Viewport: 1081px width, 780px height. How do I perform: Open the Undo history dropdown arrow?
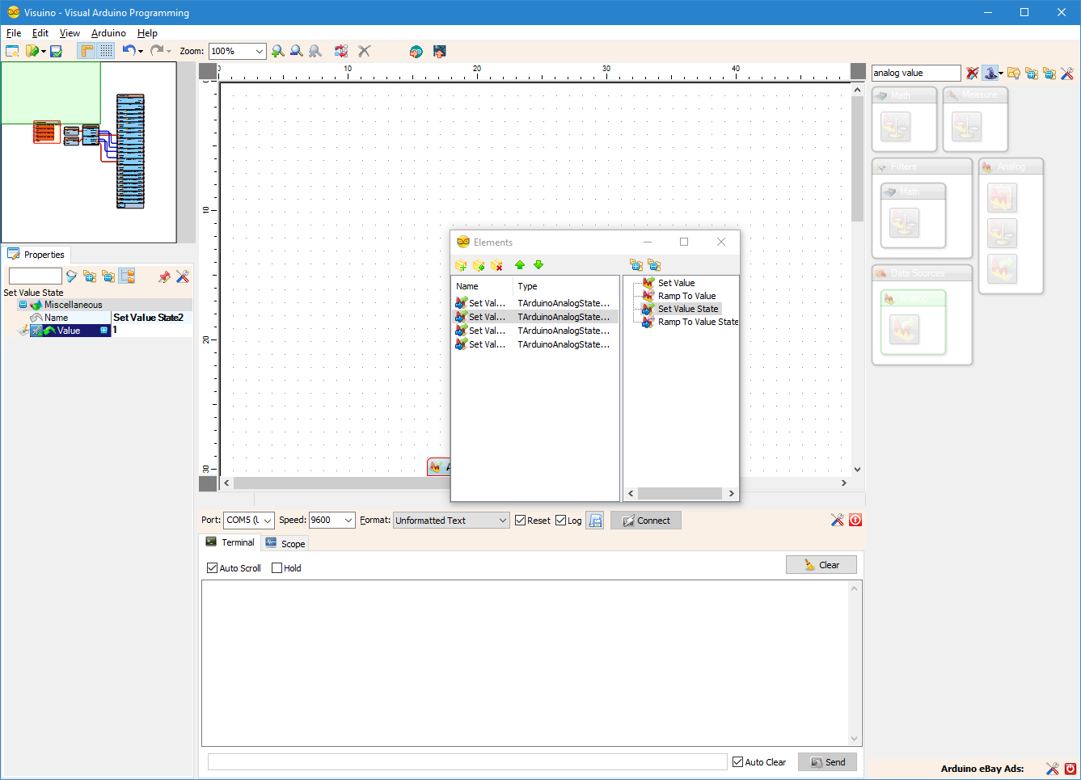tap(141, 52)
